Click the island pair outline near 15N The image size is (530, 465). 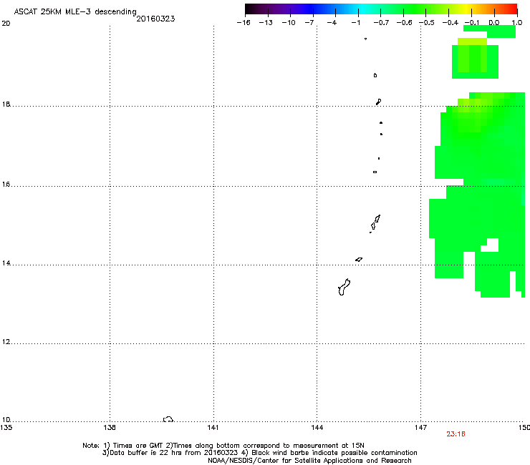pyautogui.click(x=375, y=223)
